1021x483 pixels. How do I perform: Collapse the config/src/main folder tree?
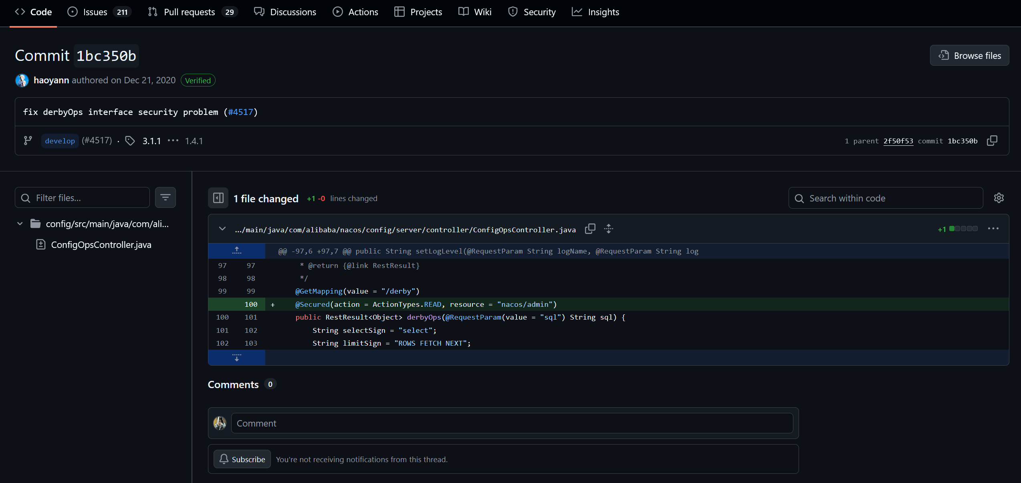[x=20, y=223]
